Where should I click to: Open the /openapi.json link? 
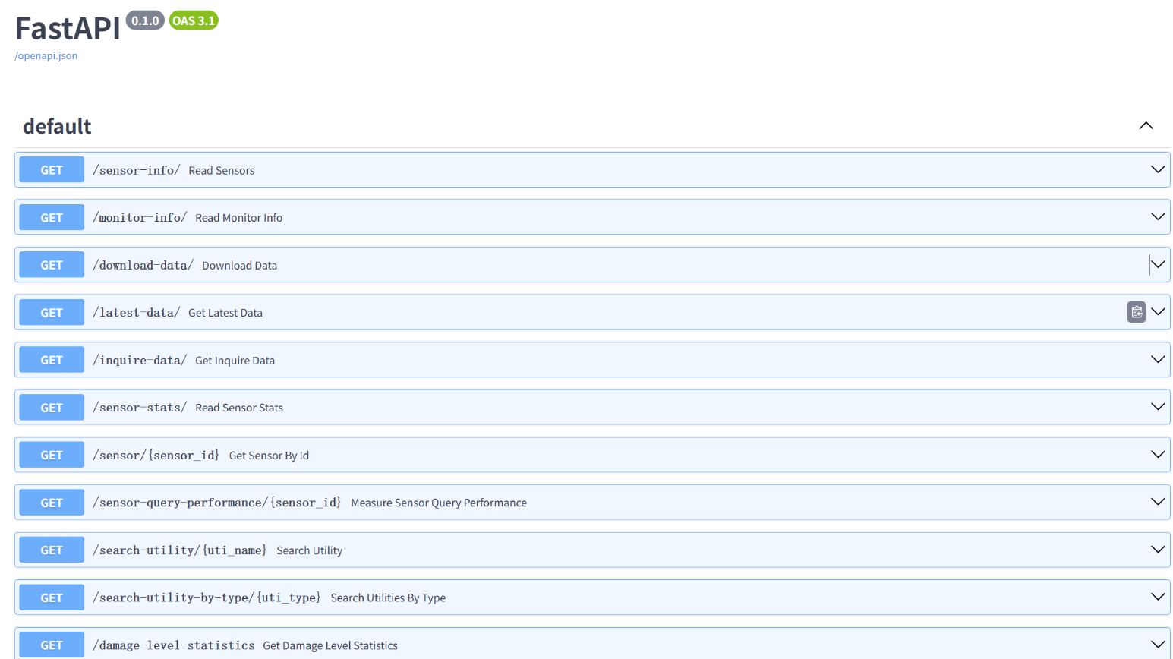click(46, 55)
